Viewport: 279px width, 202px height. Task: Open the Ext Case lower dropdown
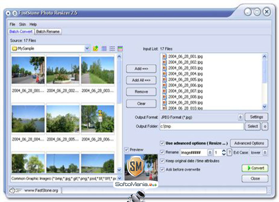coord(265,152)
